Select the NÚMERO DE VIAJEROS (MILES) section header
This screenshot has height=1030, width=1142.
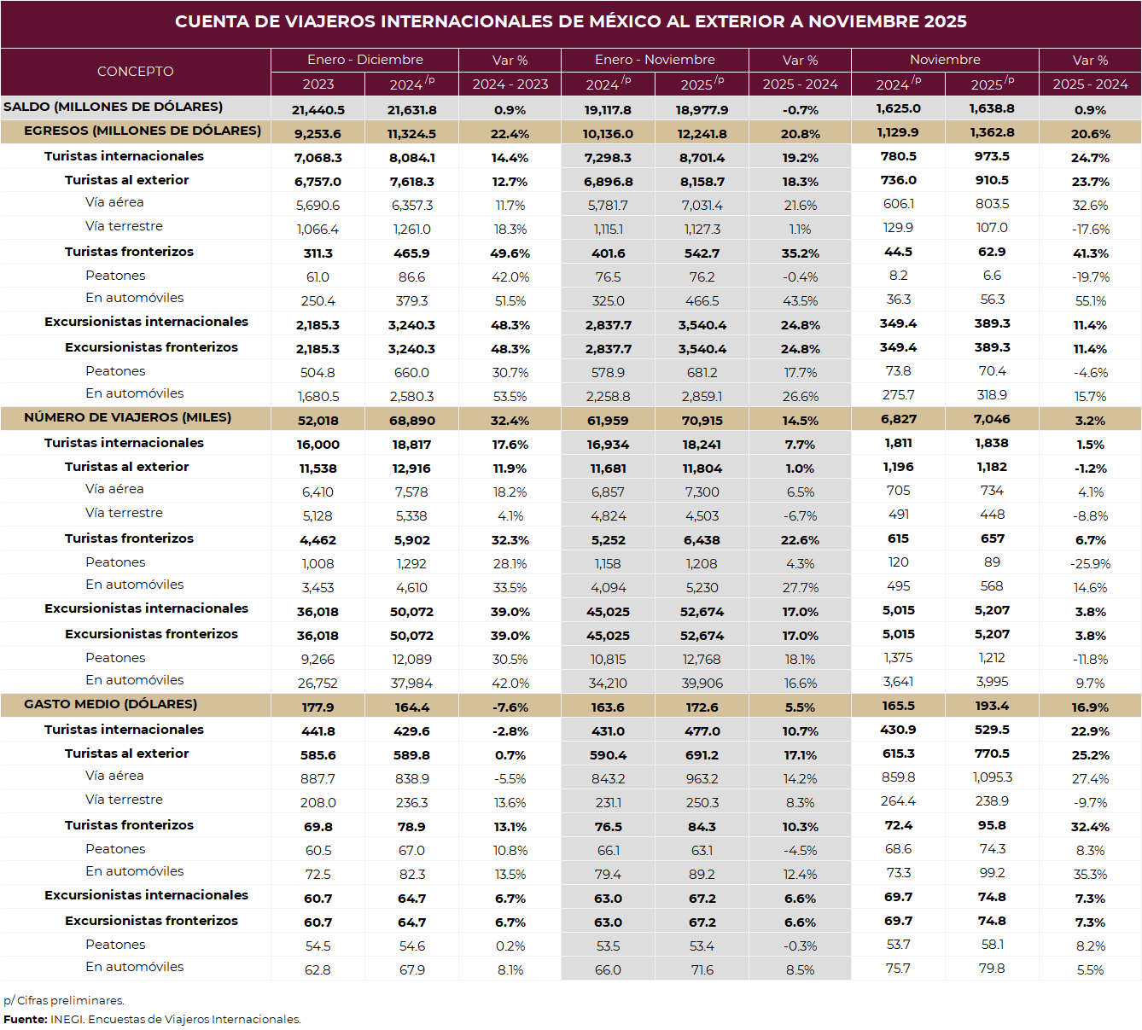point(128,417)
